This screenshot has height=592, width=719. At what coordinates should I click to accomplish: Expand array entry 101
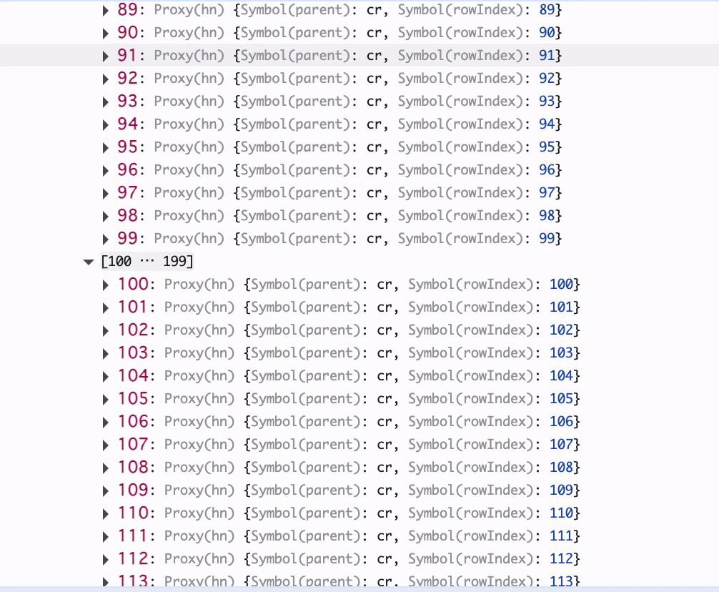(106, 308)
